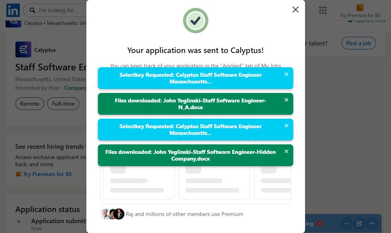Screen dimensions: 391x233
Task: Select the Full-time tag pill
Action: (x=63, y=104)
